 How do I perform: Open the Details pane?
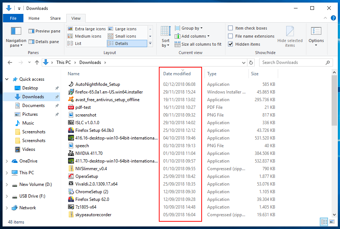[x=44, y=41]
